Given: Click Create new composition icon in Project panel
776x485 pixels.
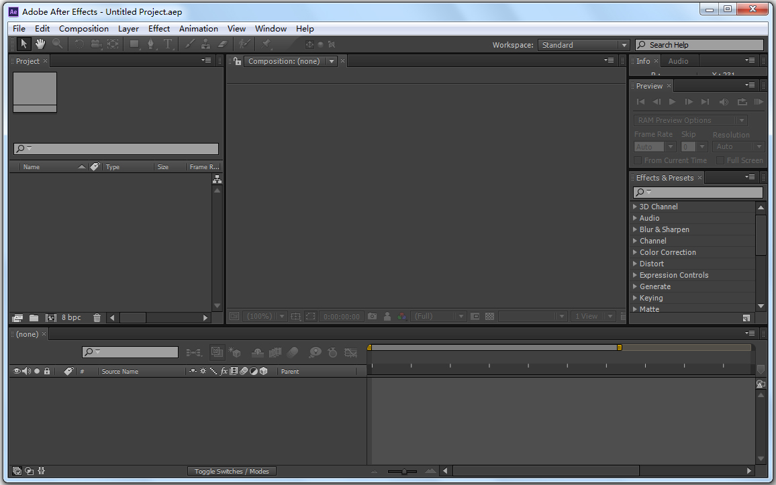Looking at the screenshot, I should (50, 318).
